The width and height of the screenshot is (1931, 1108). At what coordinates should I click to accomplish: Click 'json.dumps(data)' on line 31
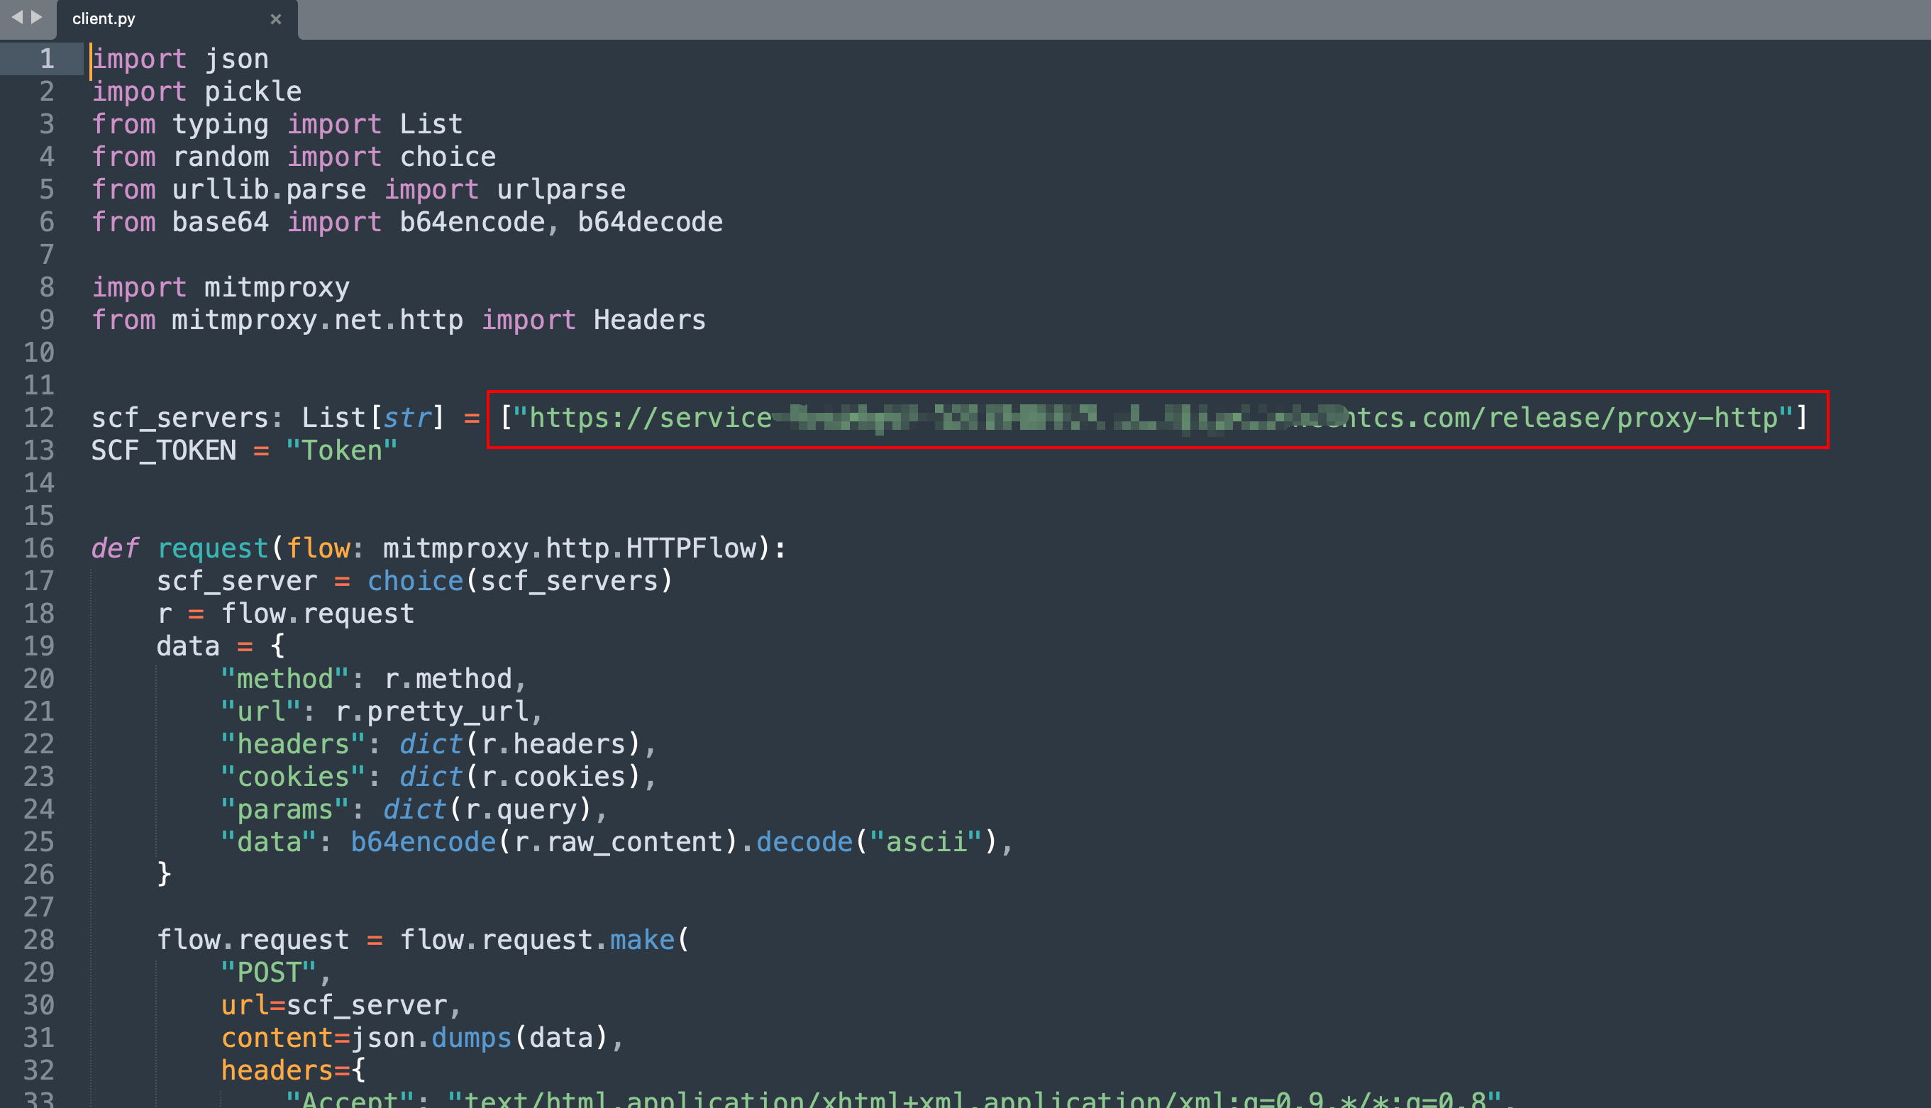click(x=480, y=1038)
